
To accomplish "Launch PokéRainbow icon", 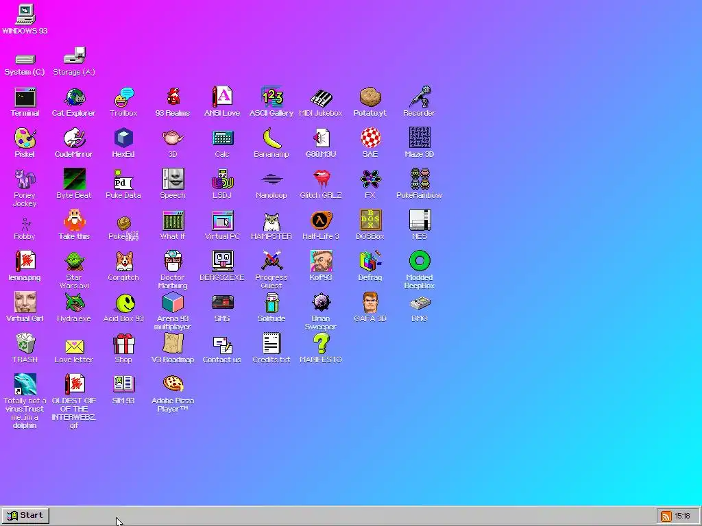I will click(420, 179).
